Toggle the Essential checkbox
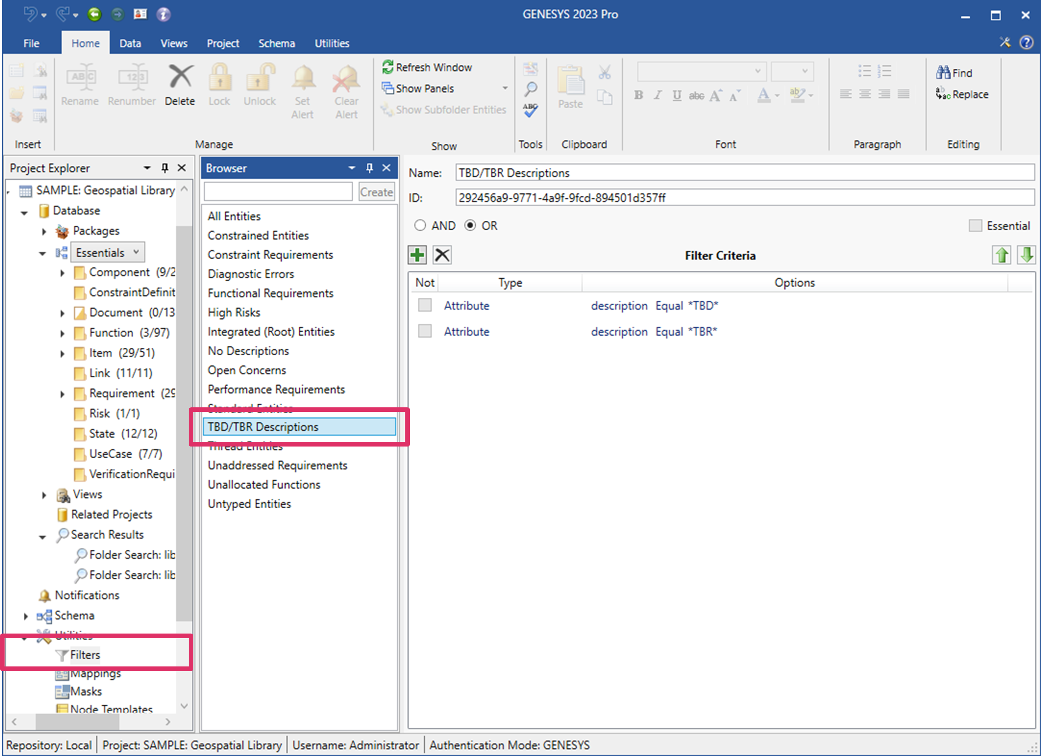The width and height of the screenshot is (1041, 756). click(x=975, y=225)
